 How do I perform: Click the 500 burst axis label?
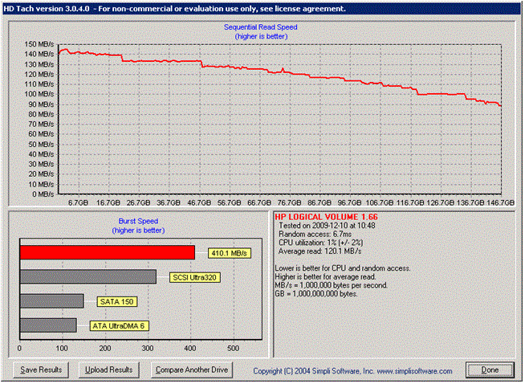click(x=233, y=348)
